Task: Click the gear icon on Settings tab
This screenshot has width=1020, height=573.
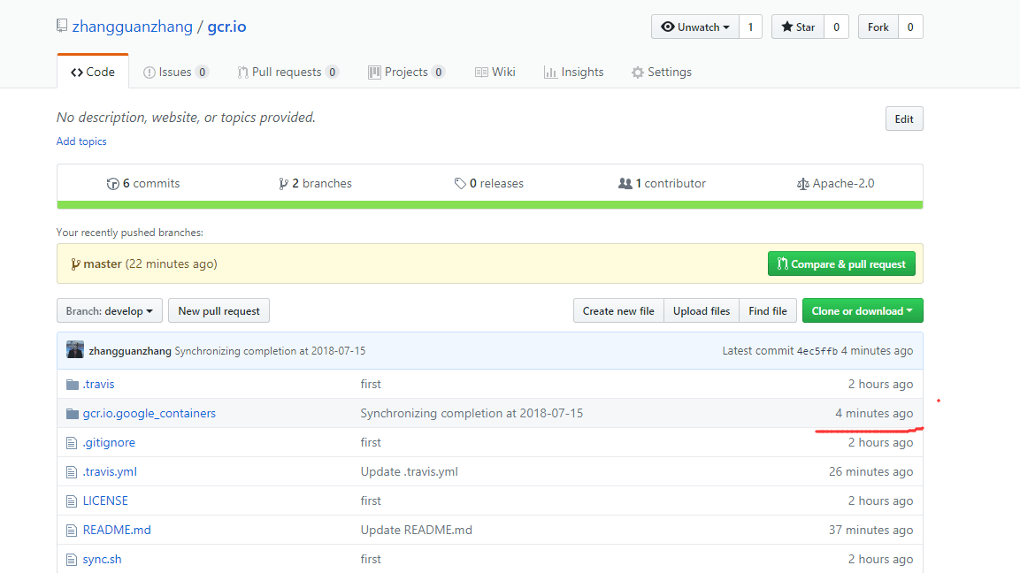Action: [x=638, y=73]
